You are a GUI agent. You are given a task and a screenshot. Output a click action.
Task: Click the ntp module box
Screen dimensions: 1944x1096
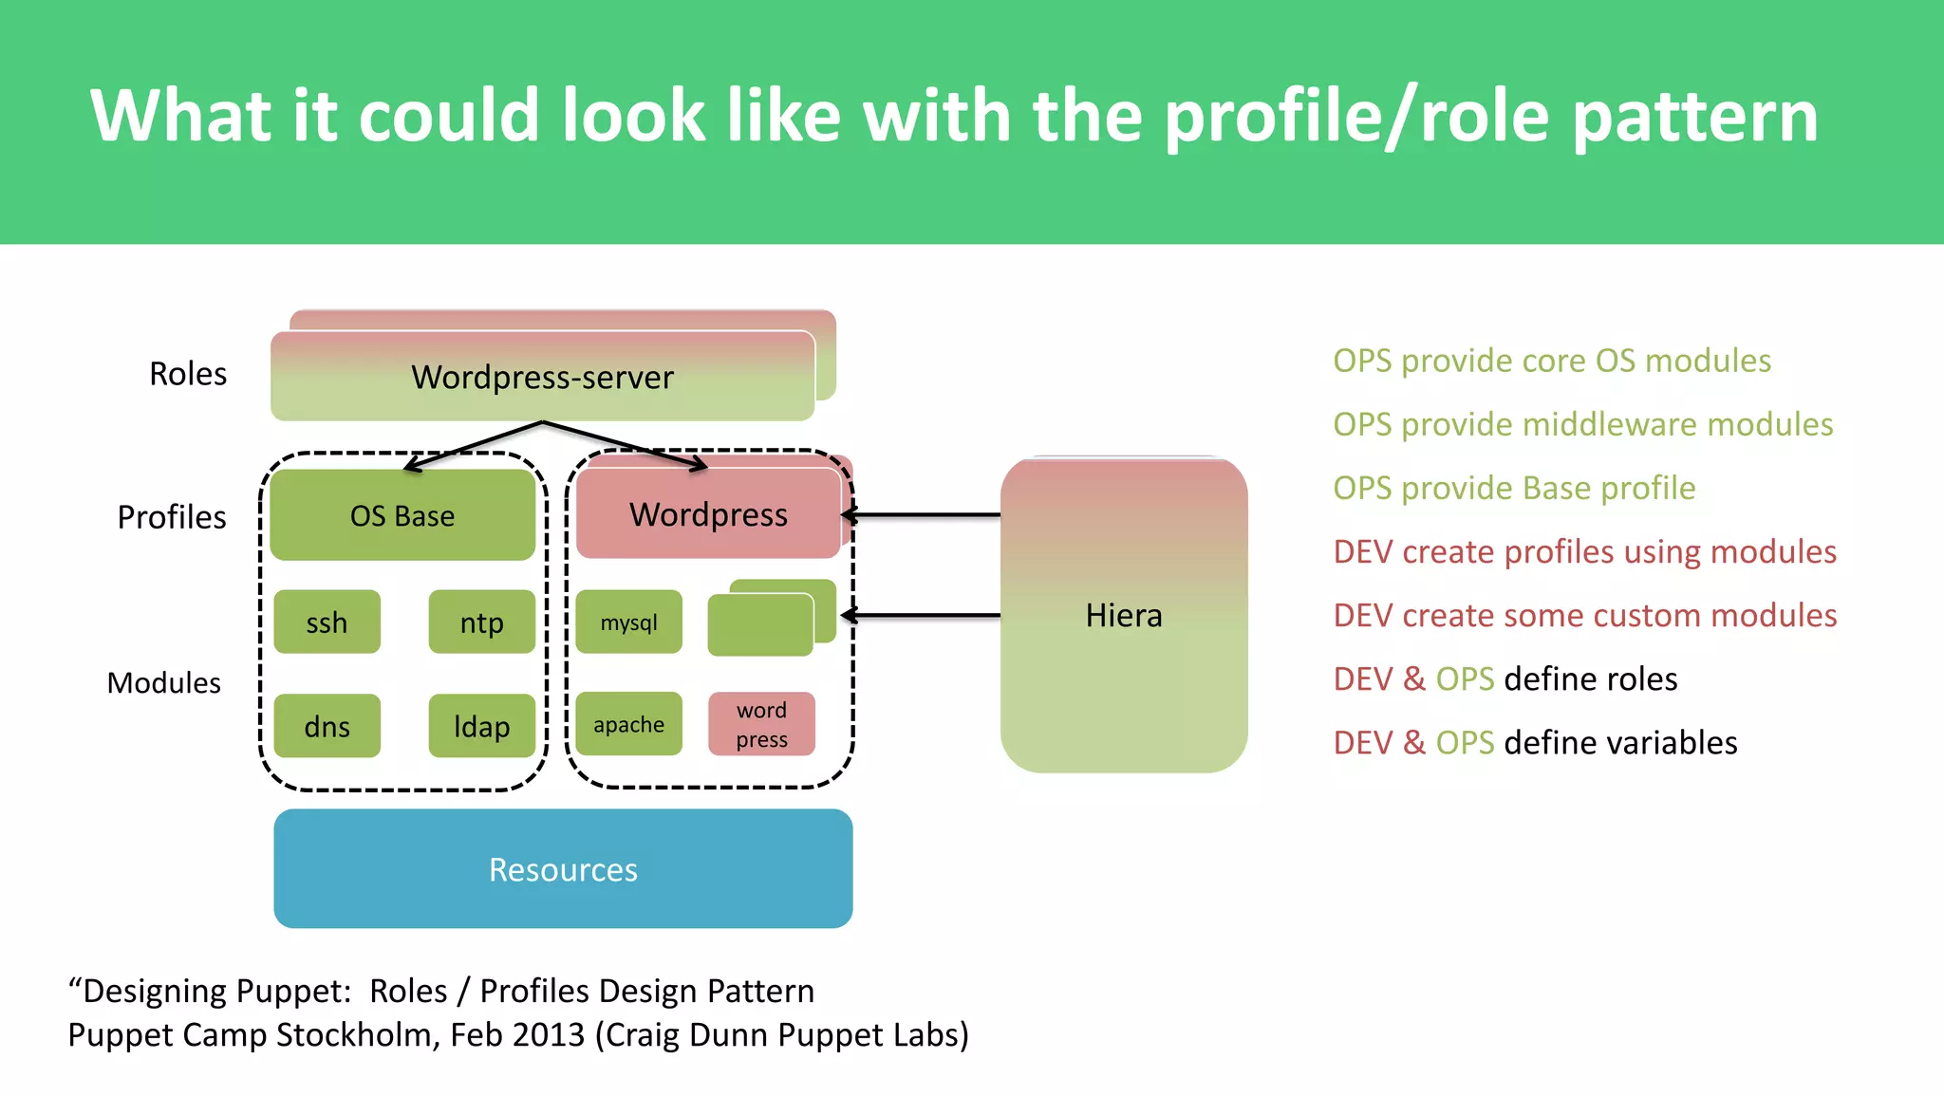[482, 622]
